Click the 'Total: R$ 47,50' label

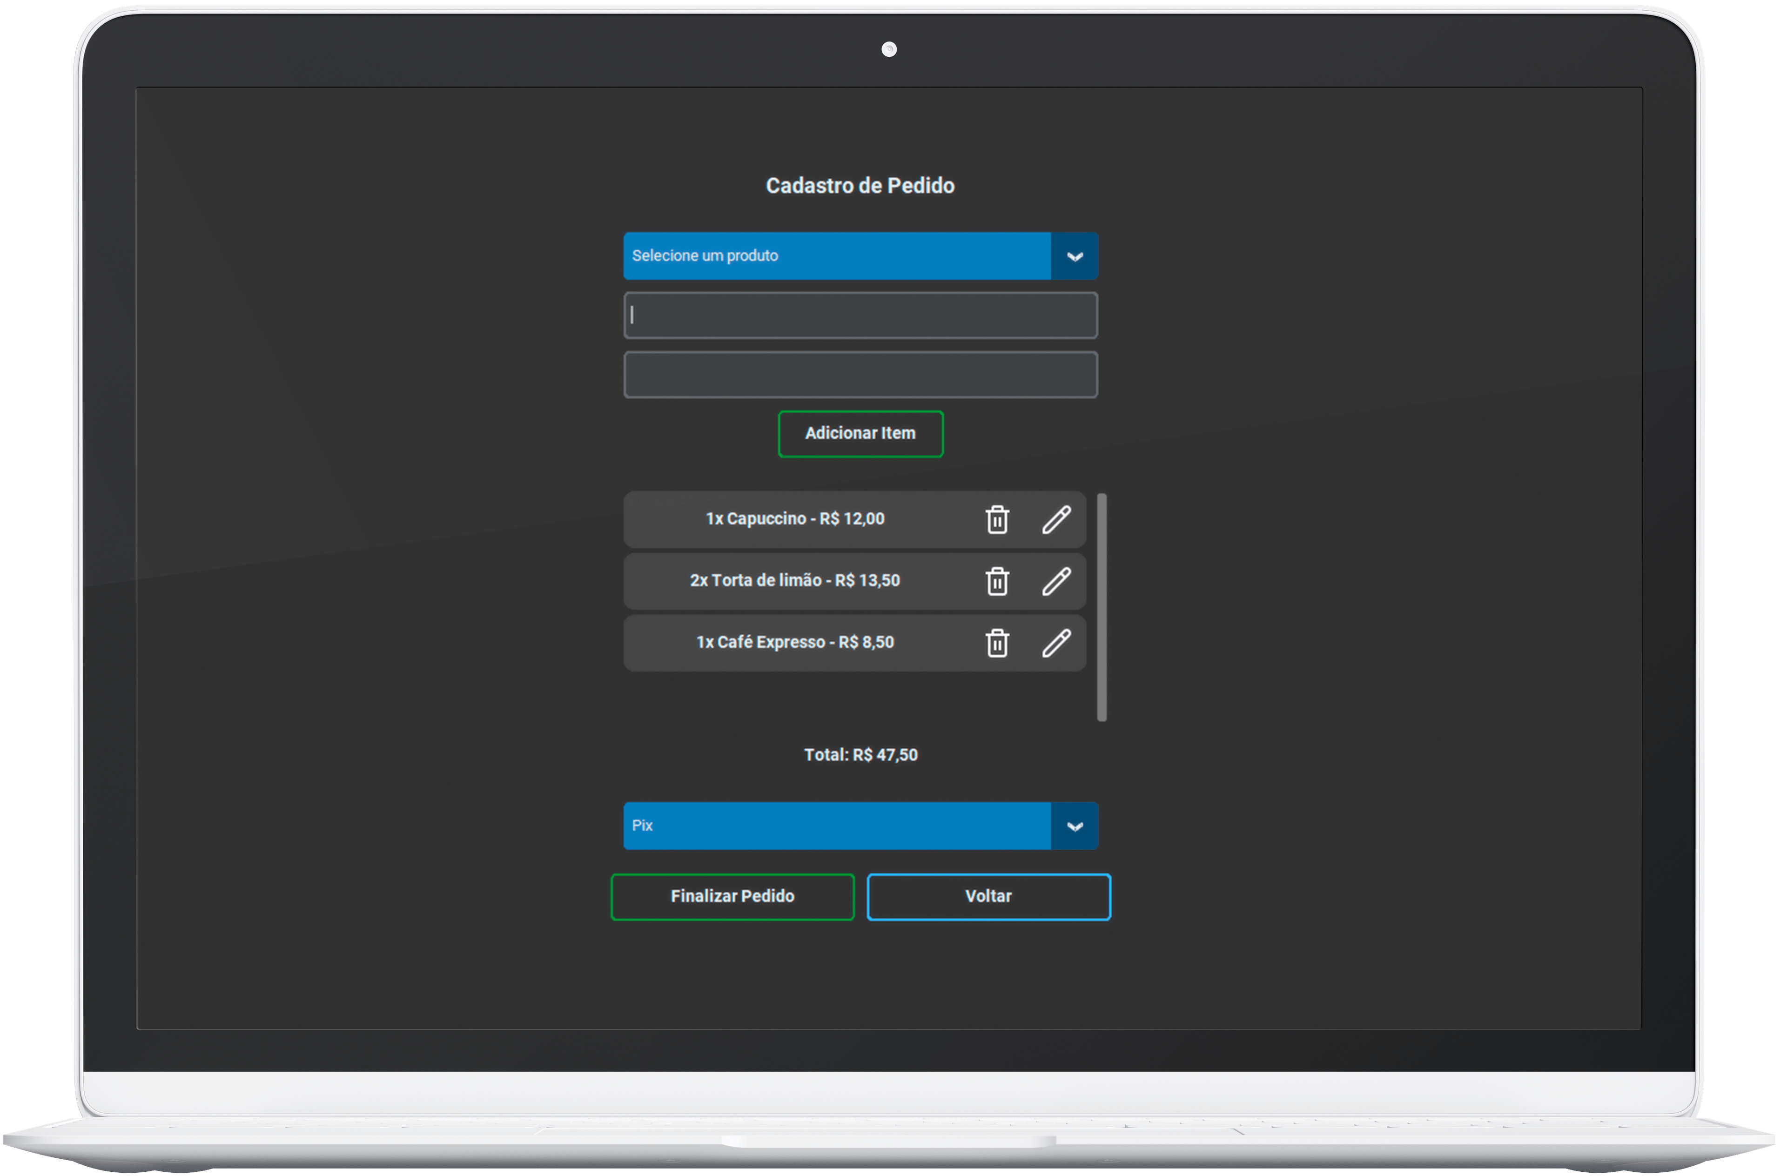[x=860, y=755]
